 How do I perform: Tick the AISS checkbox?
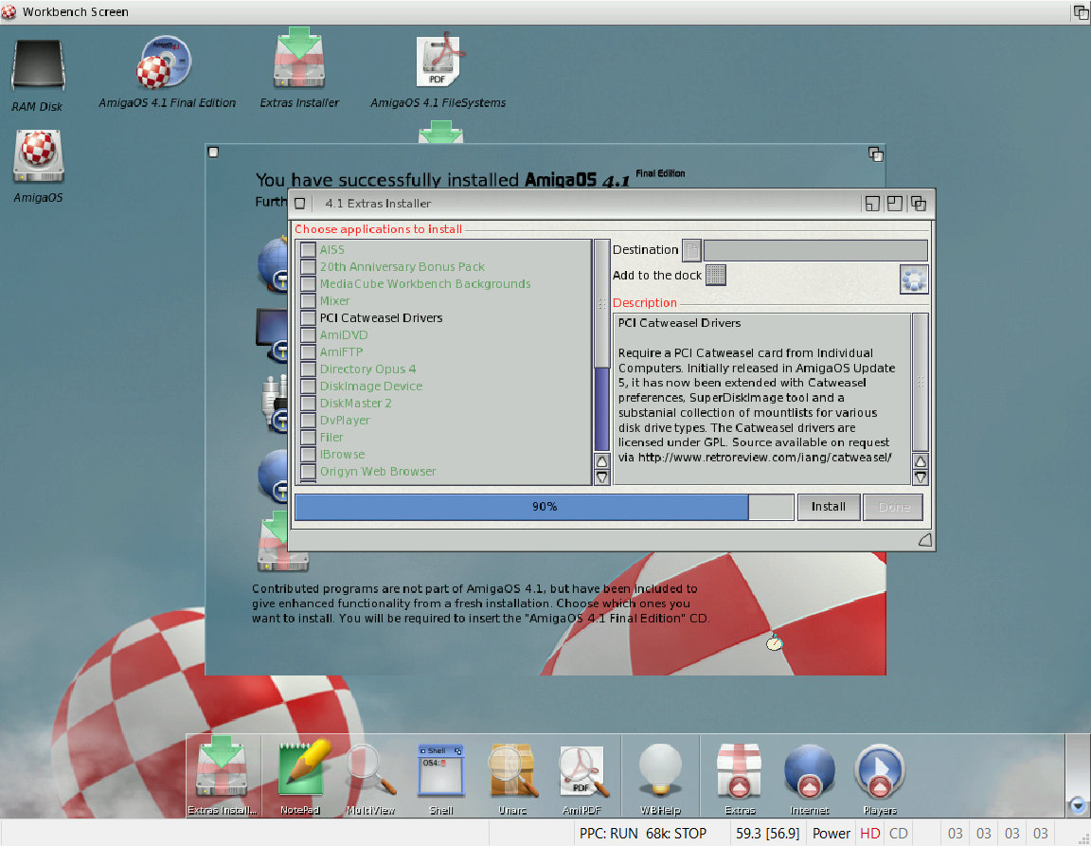[308, 249]
